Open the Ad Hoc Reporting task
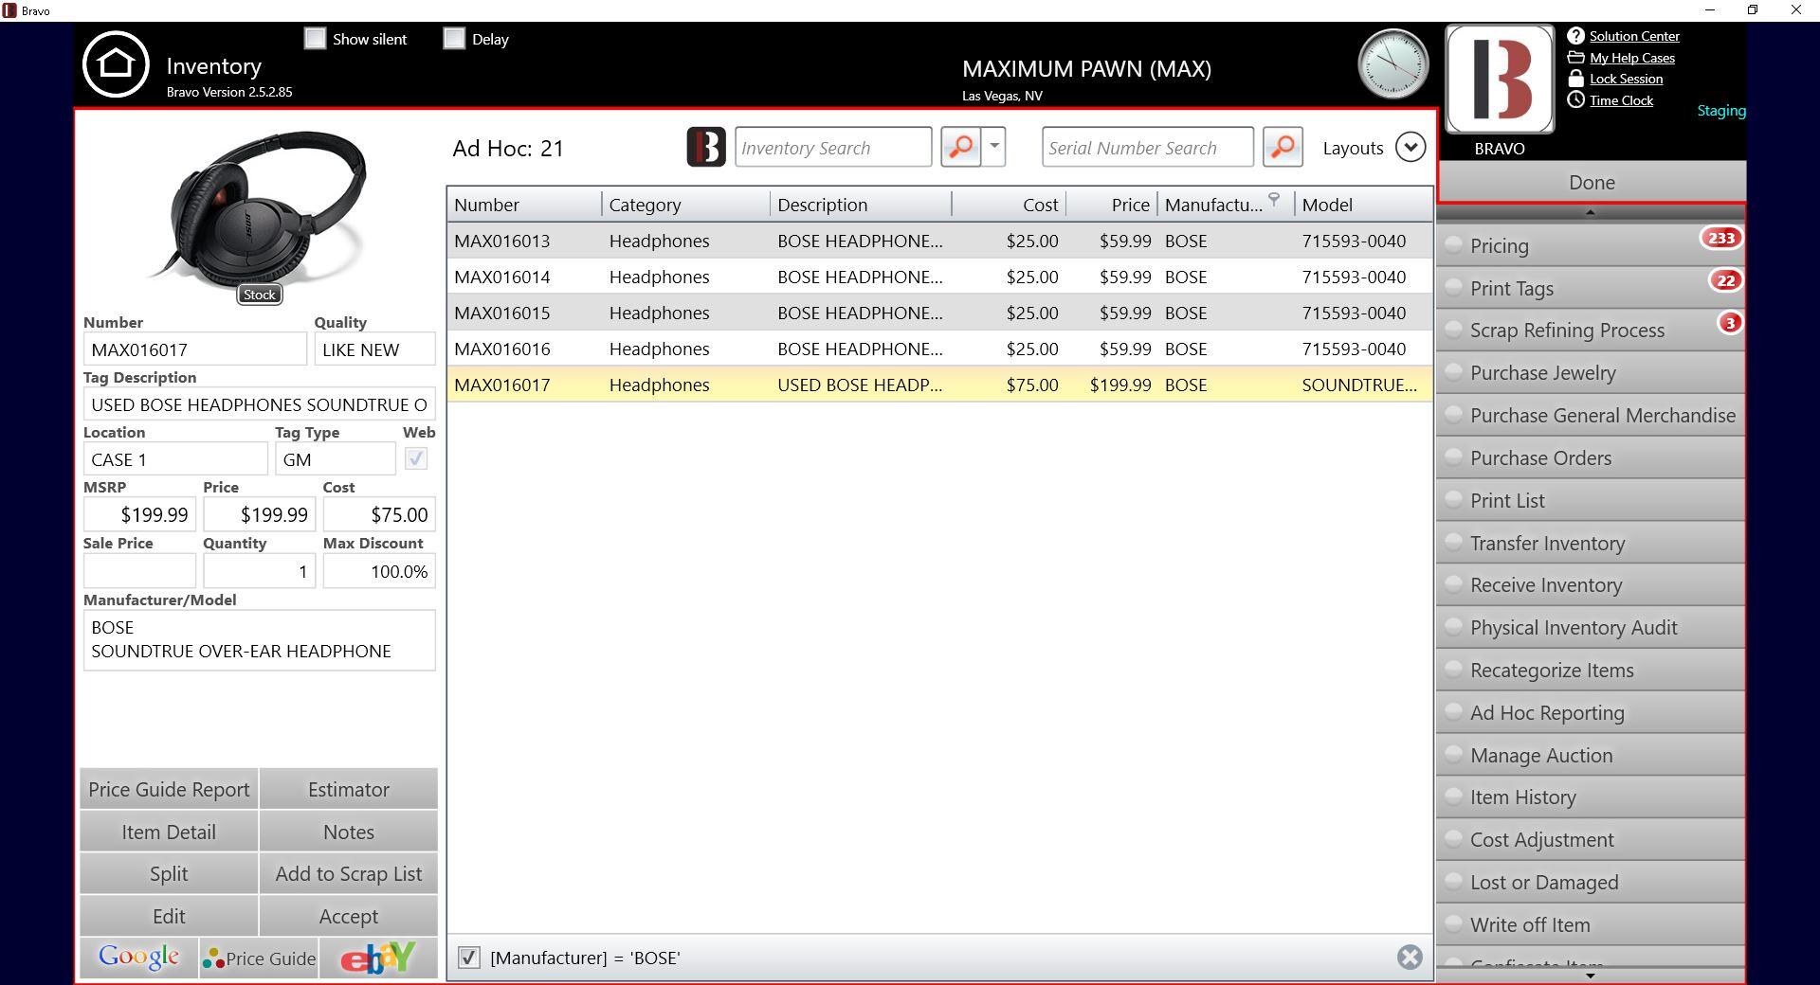This screenshot has width=1820, height=985. click(x=1591, y=712)
